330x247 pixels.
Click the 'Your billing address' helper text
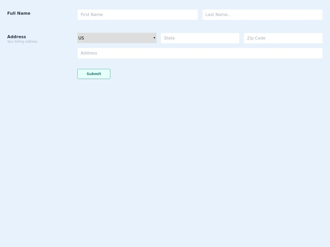click(22, 42)
